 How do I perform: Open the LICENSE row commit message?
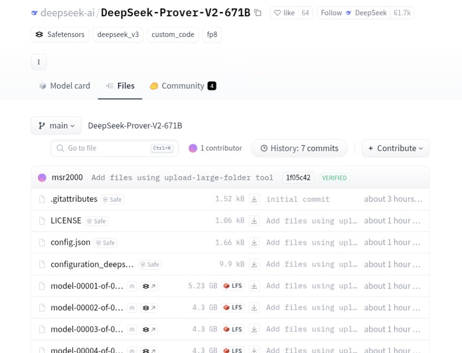point(312,221)
